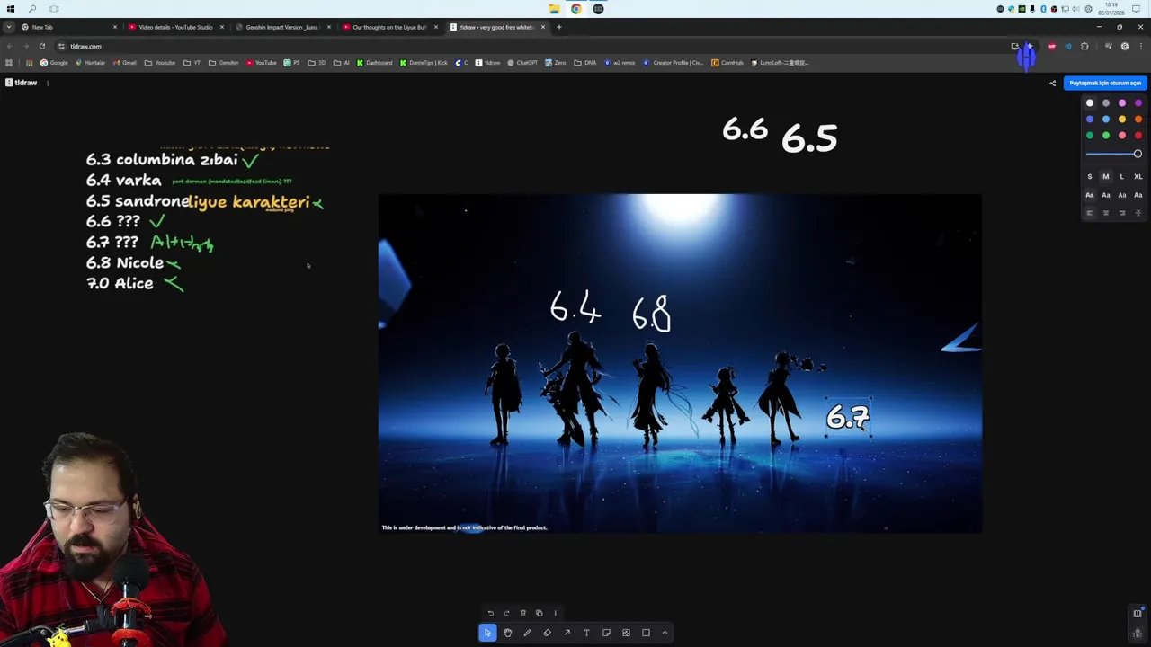Select the Eraser tool
This screenshot has height=647, width=1151.
547,633
